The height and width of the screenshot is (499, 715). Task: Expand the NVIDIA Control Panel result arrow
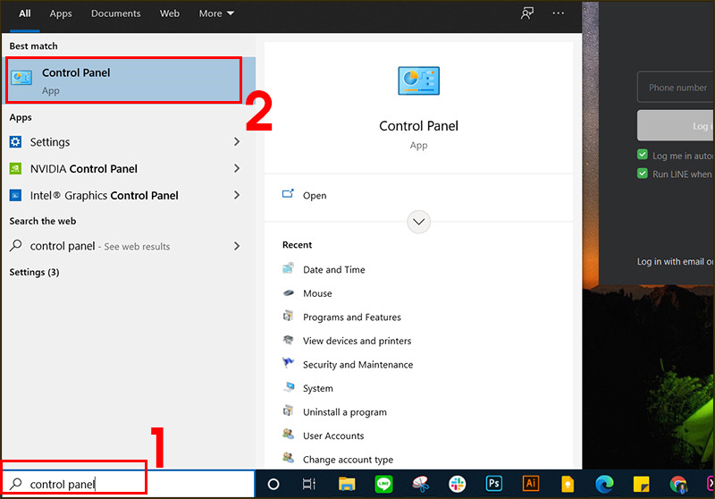237,169
